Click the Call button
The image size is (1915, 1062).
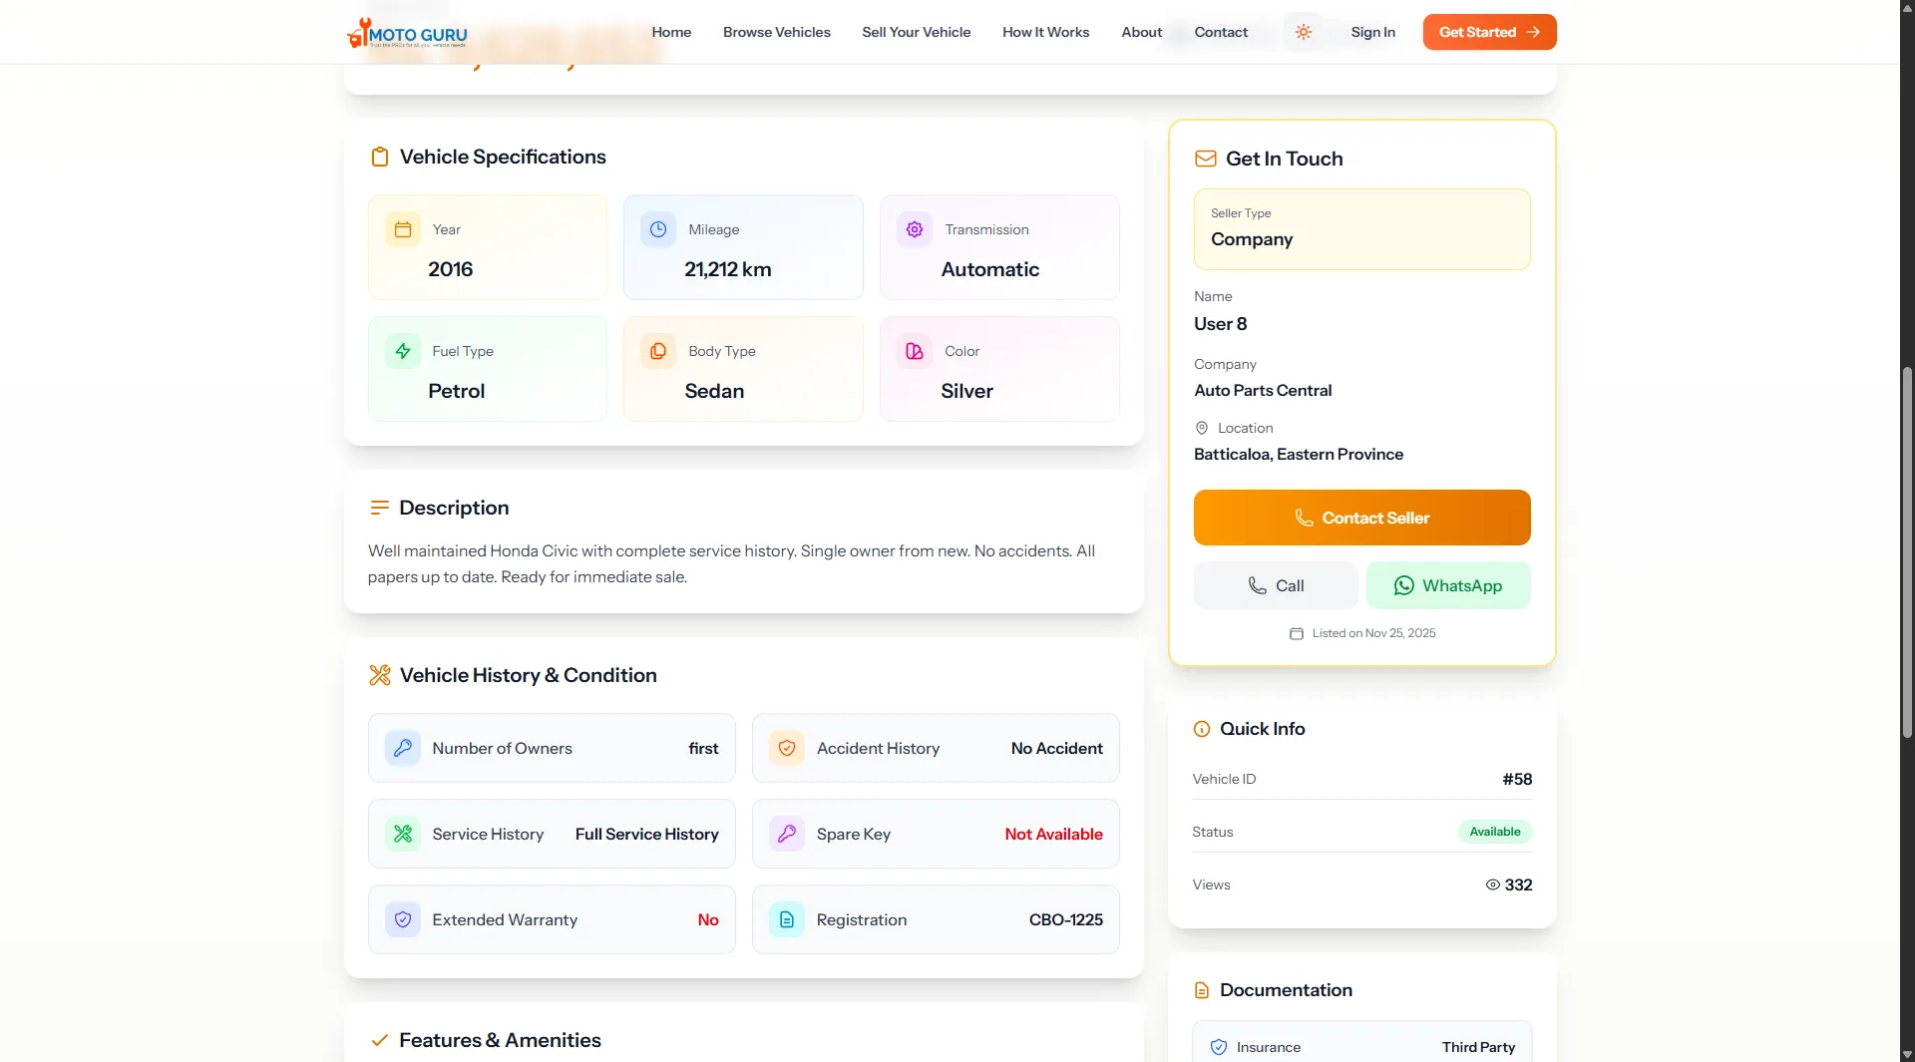coord(1275,585)
